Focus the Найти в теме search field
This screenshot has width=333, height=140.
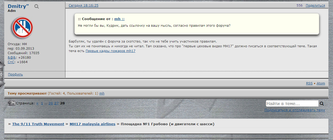click(x=292, y=104)
